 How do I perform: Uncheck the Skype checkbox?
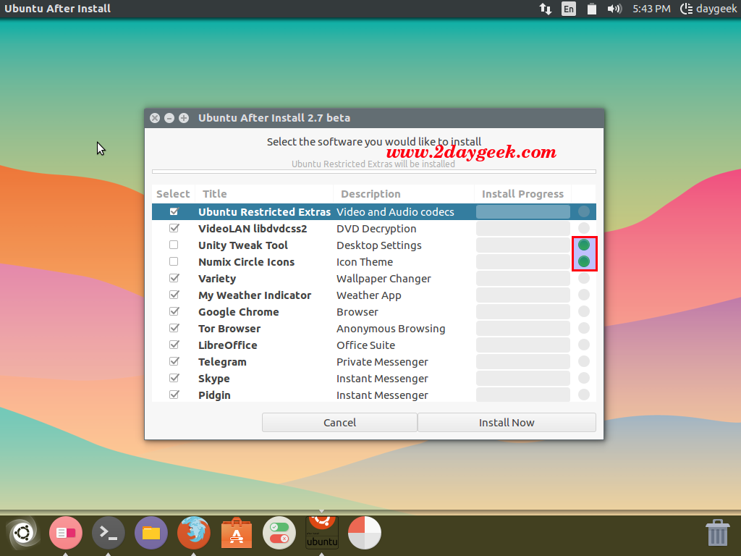[x=174, y=378]
